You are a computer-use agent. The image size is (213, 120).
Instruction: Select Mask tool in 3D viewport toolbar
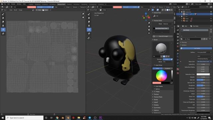[89, 33]
